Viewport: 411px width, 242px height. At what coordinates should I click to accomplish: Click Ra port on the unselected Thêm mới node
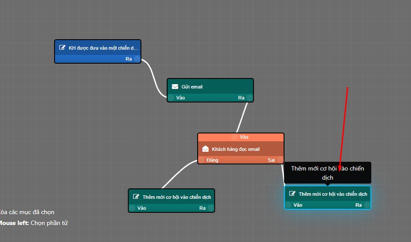click(x=211, y=208)
